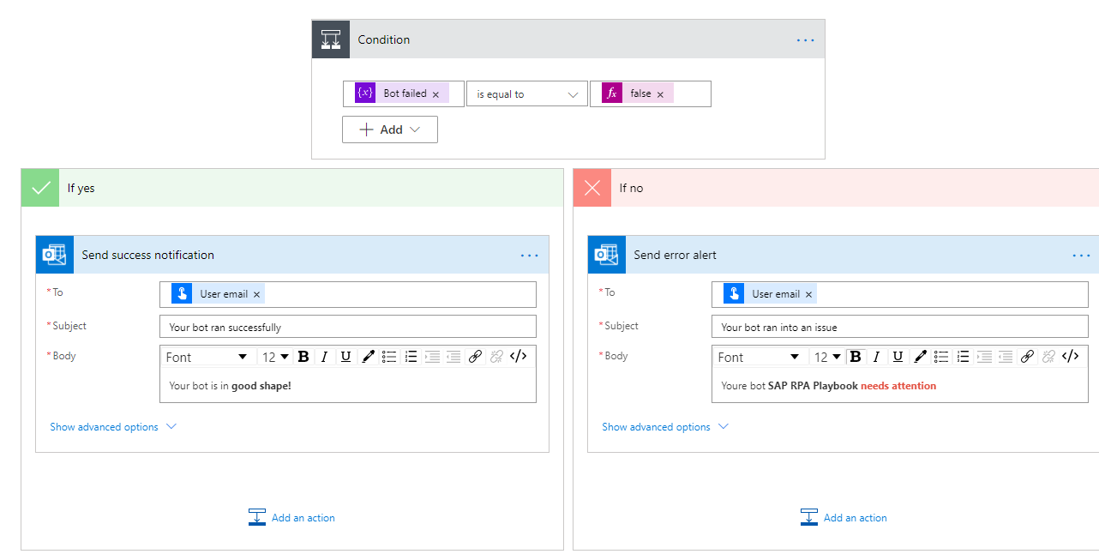
Task: Click unlink icon in success notification body
Action: point(496,357)
